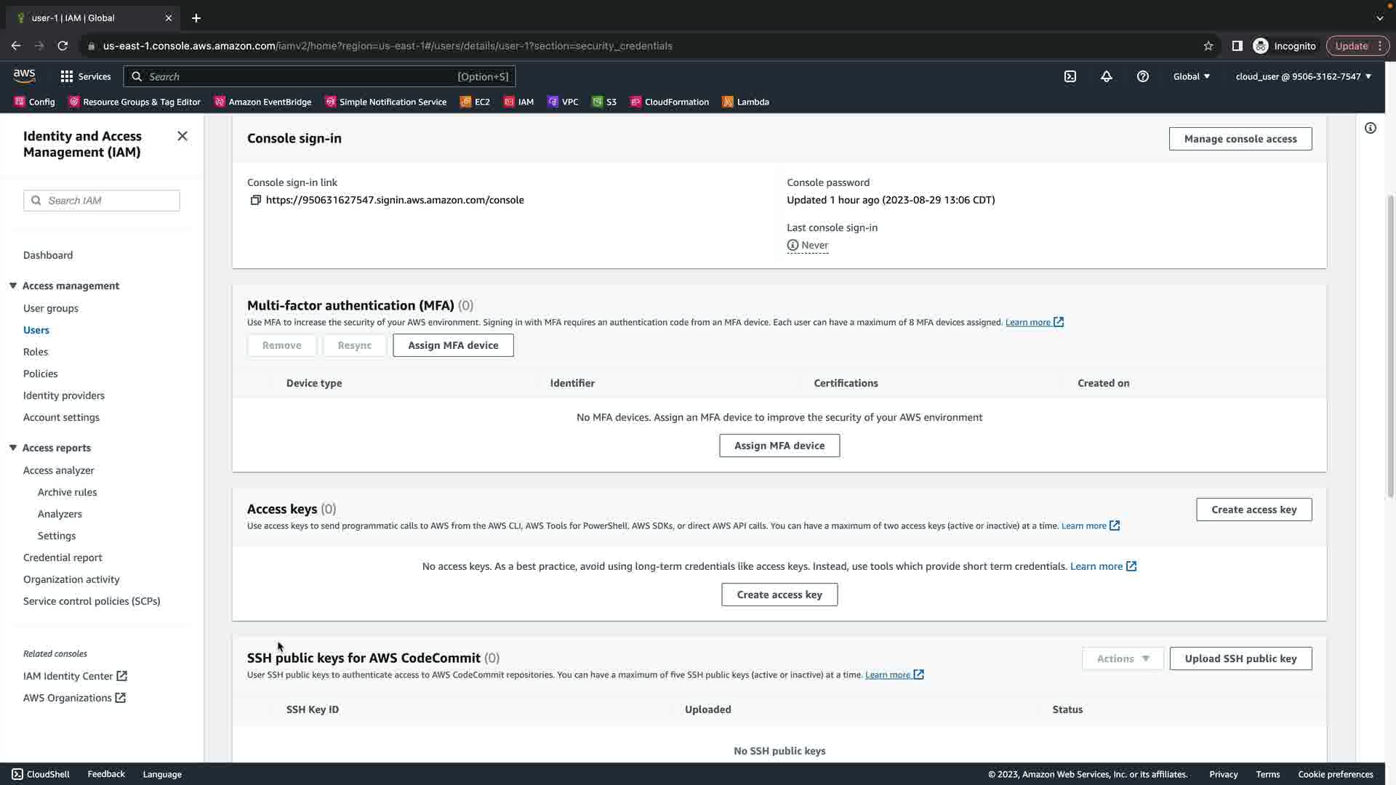Viewport: 1396px width, 785px height.
Task: Open the Roles page in sidebar
Action: (36, 352)
